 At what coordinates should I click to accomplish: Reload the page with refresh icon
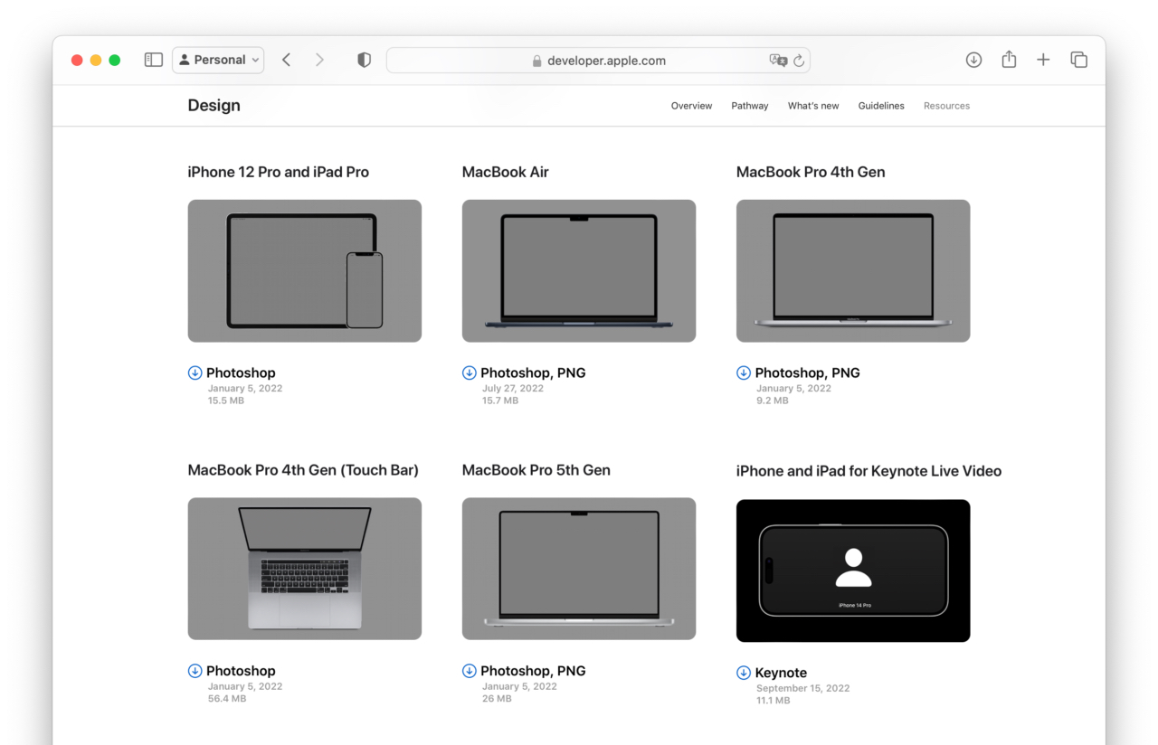(799, 61)
